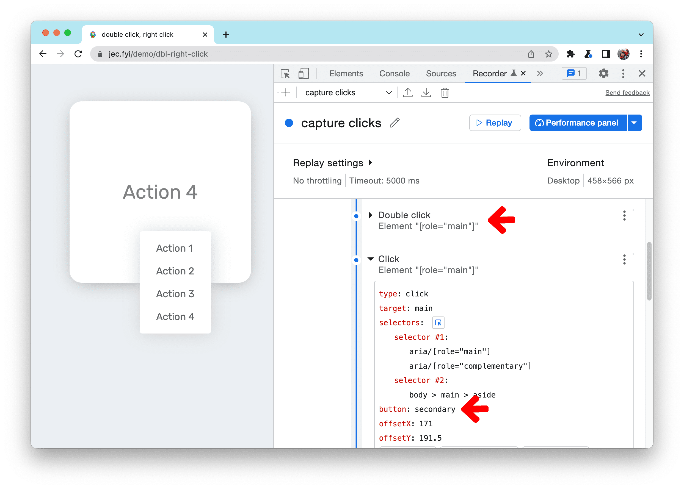
Task: Expand the Click action step
Action: pos(371,259)
